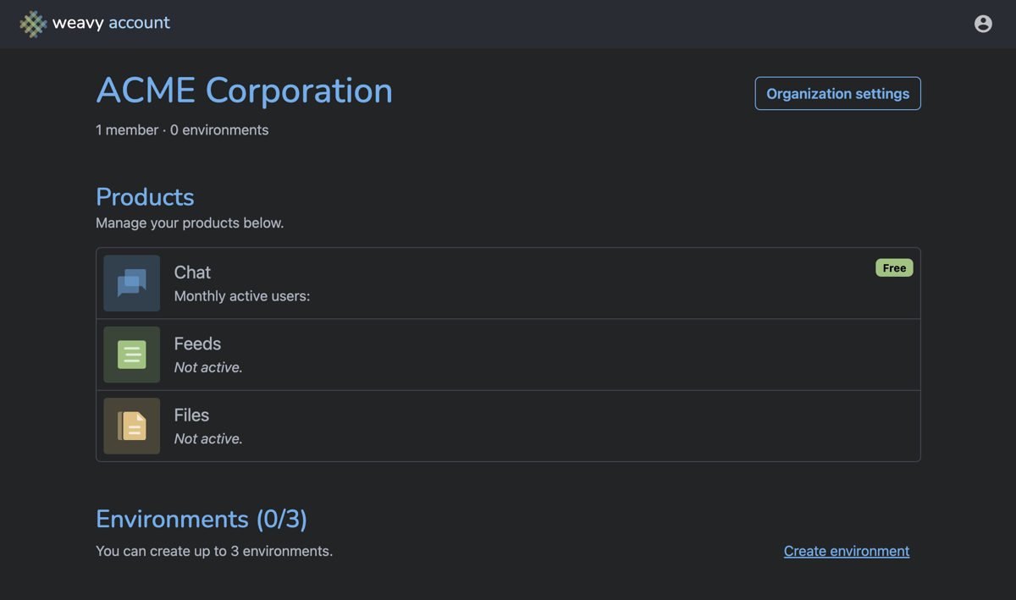Click the "1 member · 0 environments" summary
Screen dimensions: 1016x600
182,129
